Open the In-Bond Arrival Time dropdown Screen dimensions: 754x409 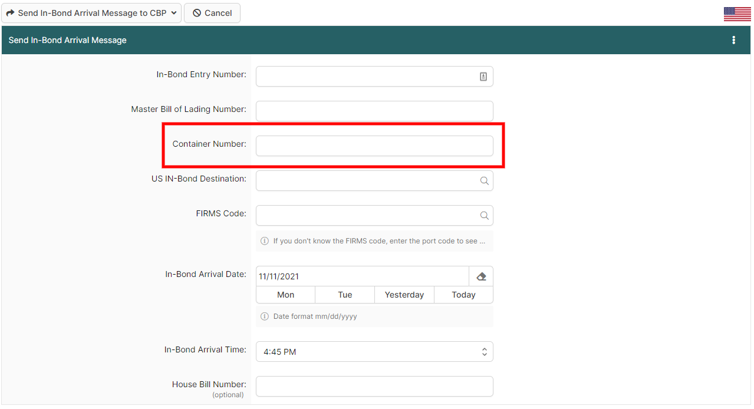coord(374,352)
